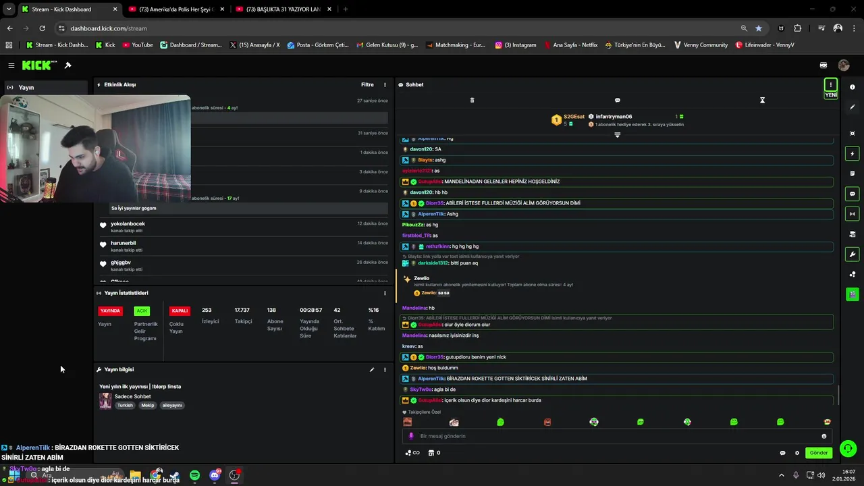Click the channel points infinity icon
The image size is (864, 486).
[x=412, y=453]
